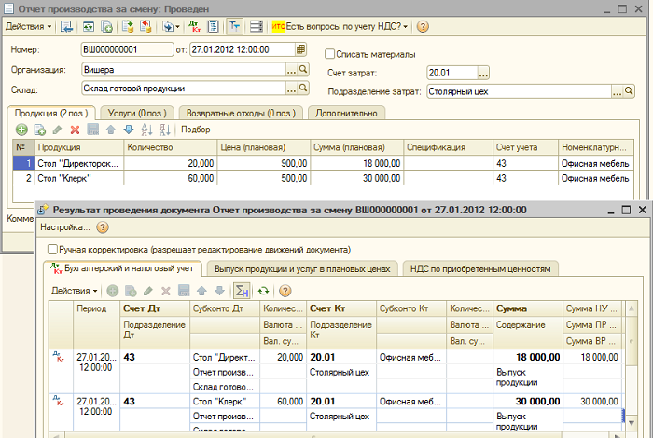The height and width of the screenshot is (438, 653).
Task: Toggle the Ручная корректировка checkbox
Action: click(x=52, y=250)
